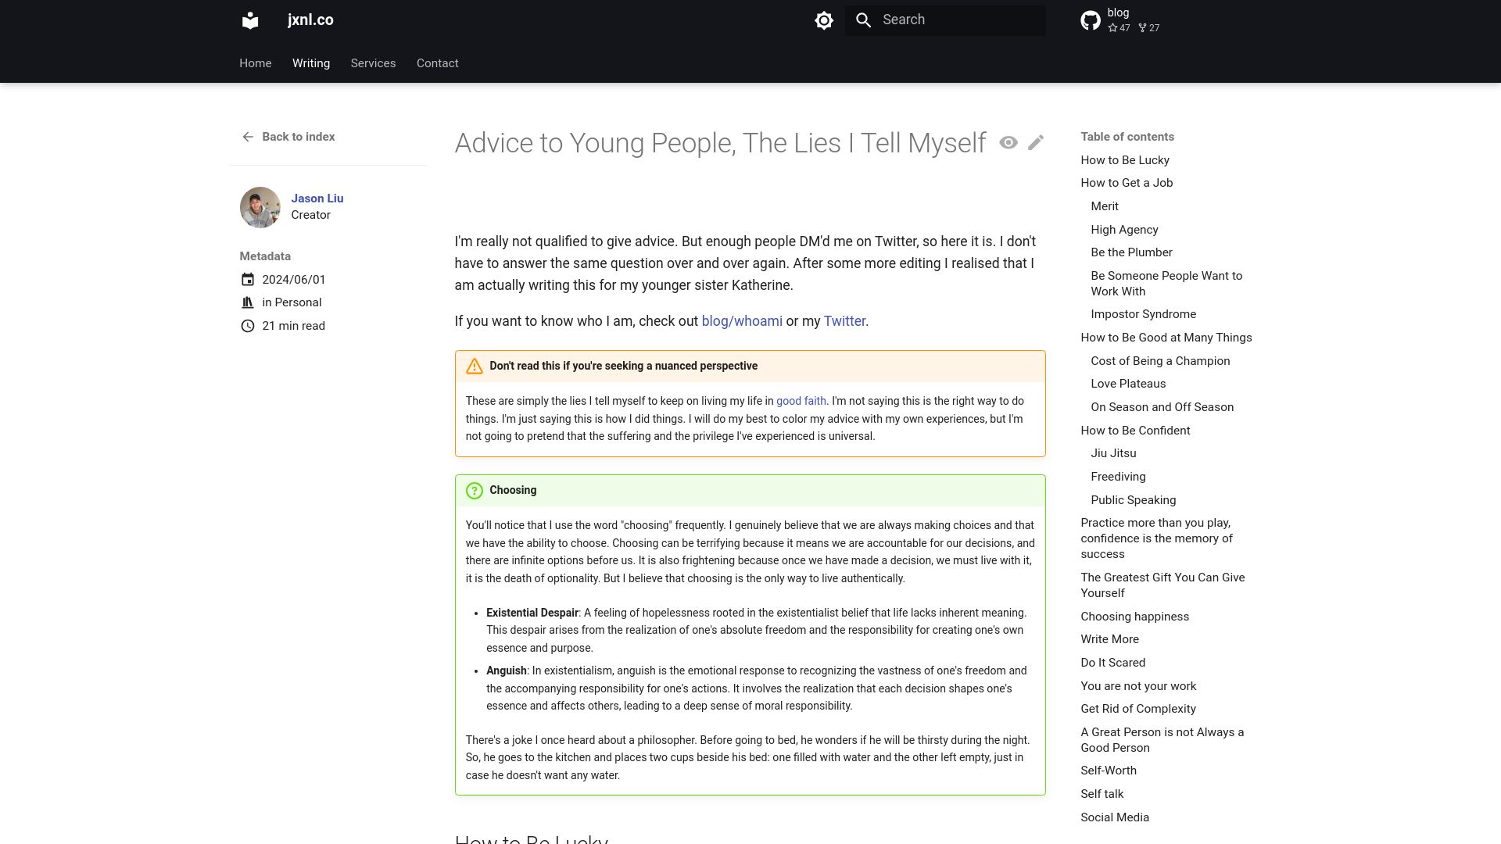Go to Jiu Jitsu subsection
Image resolution: width=1501 pixels, height=844 pixels.
coord(1113,453)
